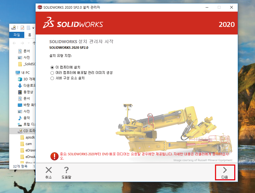Select 동영상 in Explorer sidebar
This screenshot has height=193, width=255.
26,92
